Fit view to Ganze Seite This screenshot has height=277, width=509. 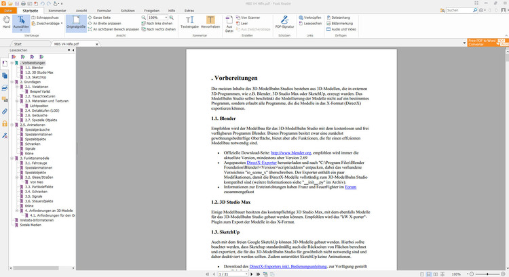[99, 18]
